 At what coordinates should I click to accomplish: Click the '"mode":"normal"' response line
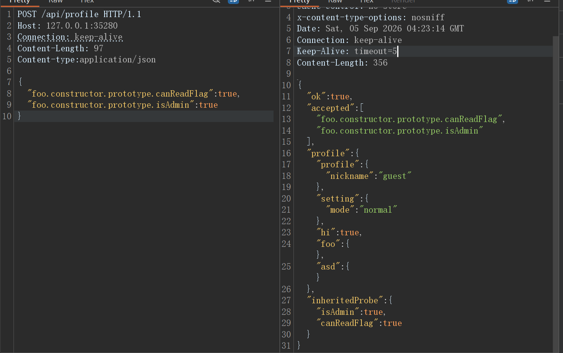[361, 210]
